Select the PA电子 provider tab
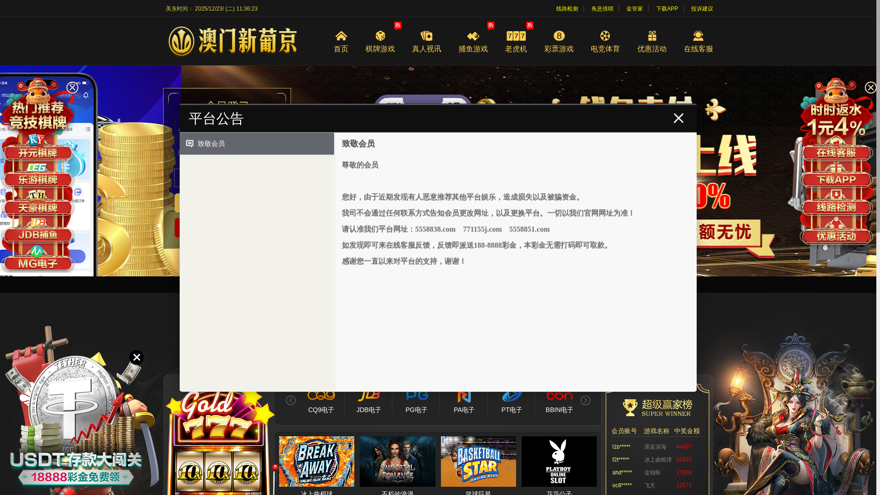The width and height of the screenshot is (880, 495). pyautogui.click(x=464, y=402)
